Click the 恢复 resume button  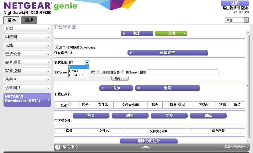pos(91,116)
